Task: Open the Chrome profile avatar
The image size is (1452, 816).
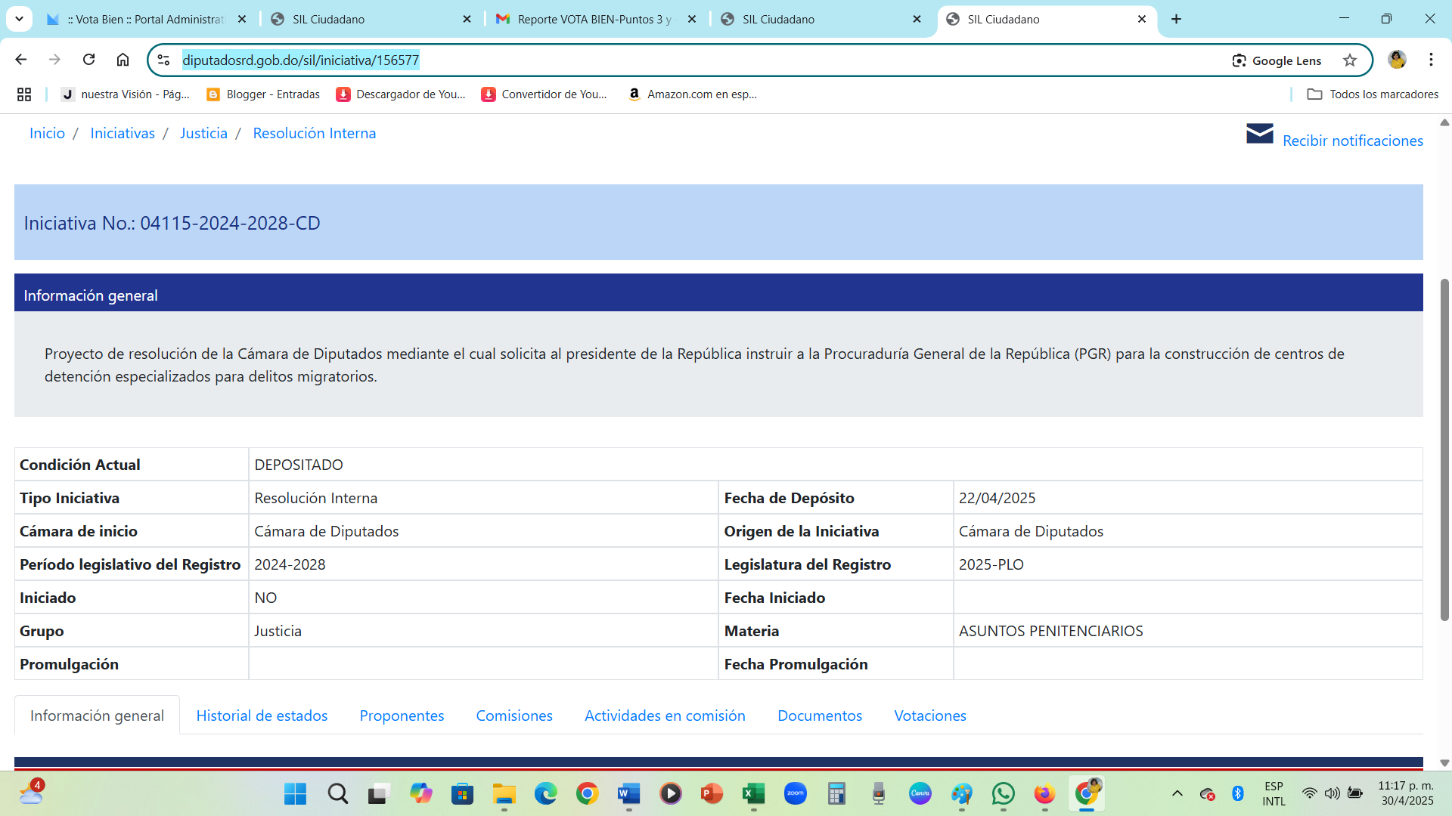Action: [1397, 60]
